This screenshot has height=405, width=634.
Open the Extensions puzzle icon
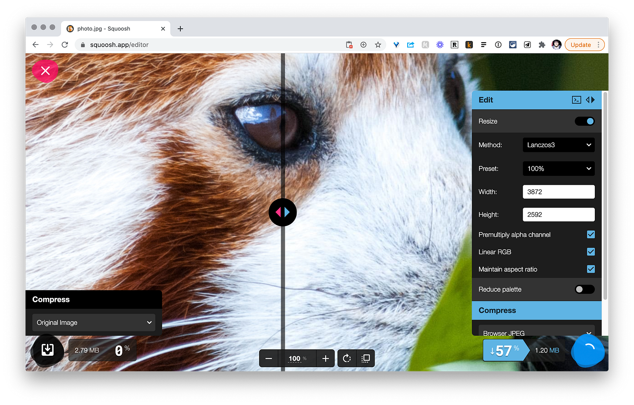[542, 44]
